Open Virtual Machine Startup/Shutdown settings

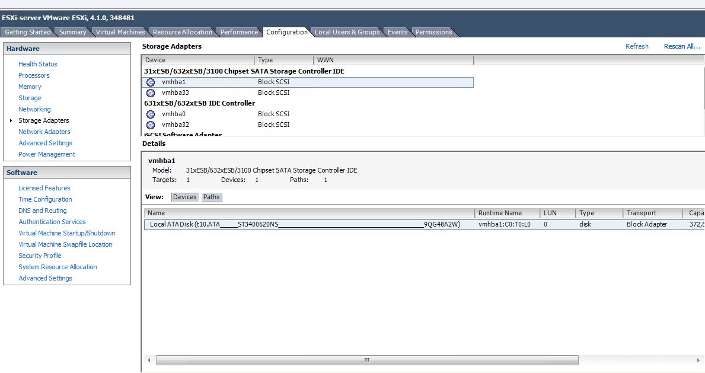click(x=66, y=233)
